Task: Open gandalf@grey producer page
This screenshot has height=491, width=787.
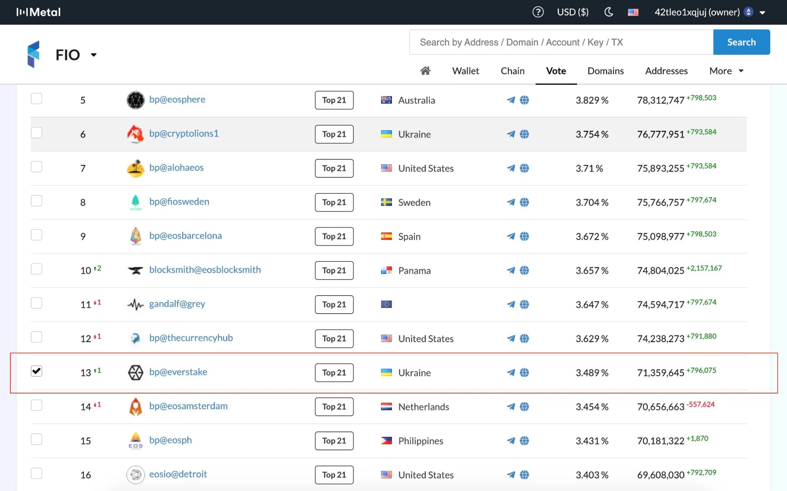Action: coord(177,304)
